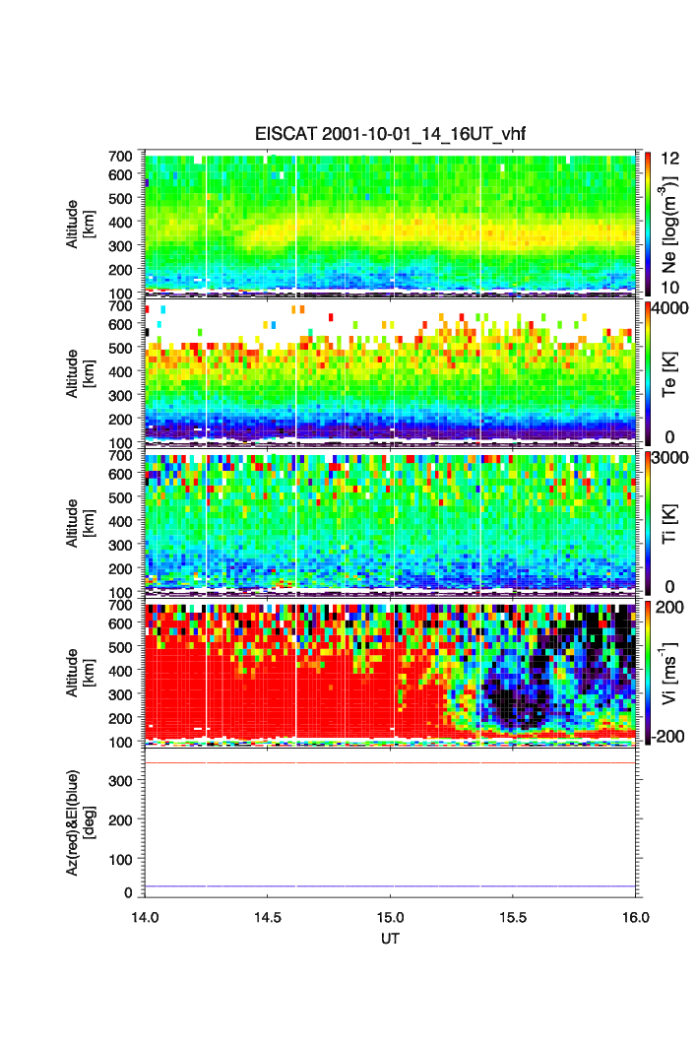Image resolution: width=697 pixels, height=1047 pixels.
Task: Click the dark negative-velocity region near 15.5 UT
Action: point(517,704)
